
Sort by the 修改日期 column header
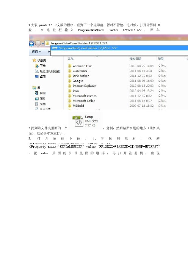(x=135, y=59)
